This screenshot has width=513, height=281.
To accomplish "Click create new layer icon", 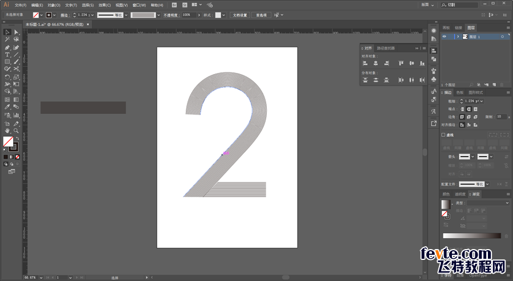I will pos(494,85).
